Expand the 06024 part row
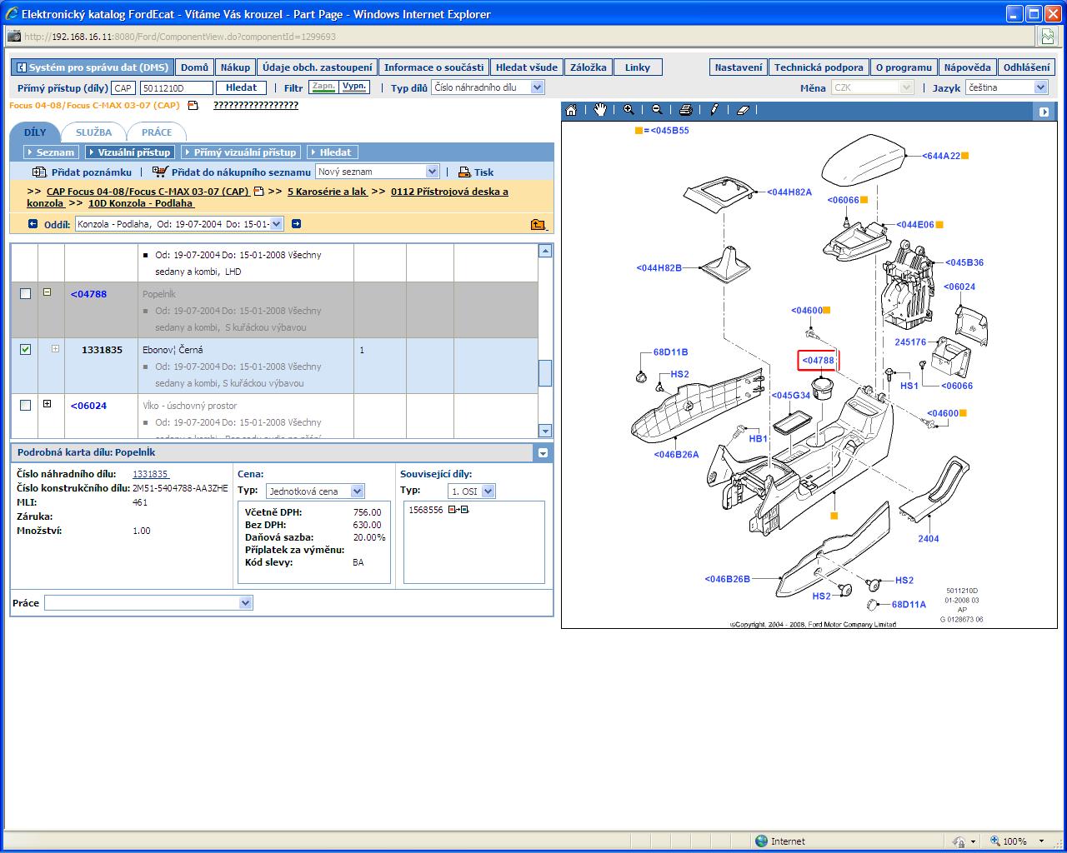The image size is (1067, 853). [x=48, y=404]
